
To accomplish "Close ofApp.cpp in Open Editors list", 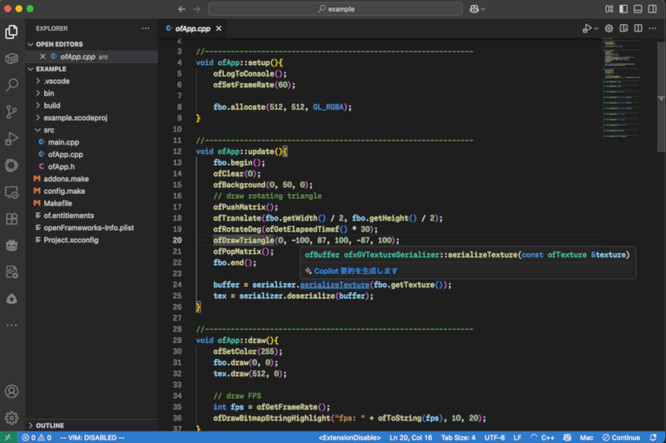I will tap(42, 57).
